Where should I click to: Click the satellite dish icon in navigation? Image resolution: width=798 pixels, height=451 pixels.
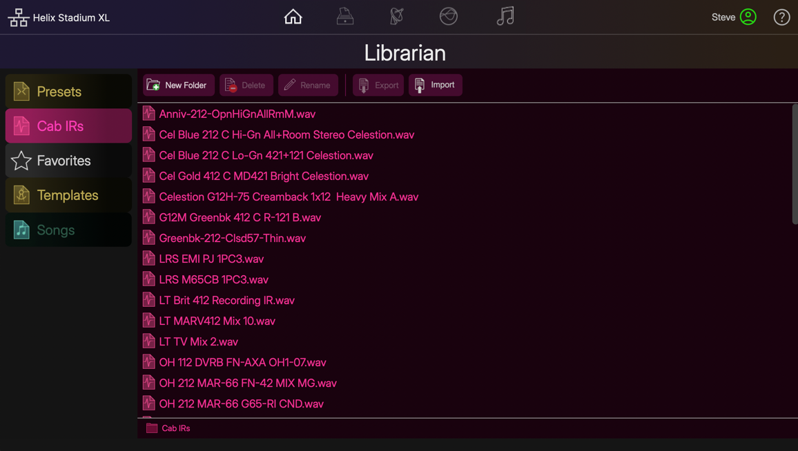[396, 16]
